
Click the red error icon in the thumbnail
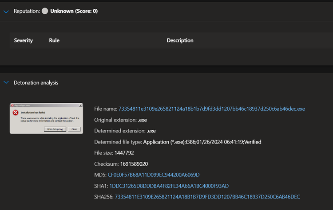(x=16, y=113)
